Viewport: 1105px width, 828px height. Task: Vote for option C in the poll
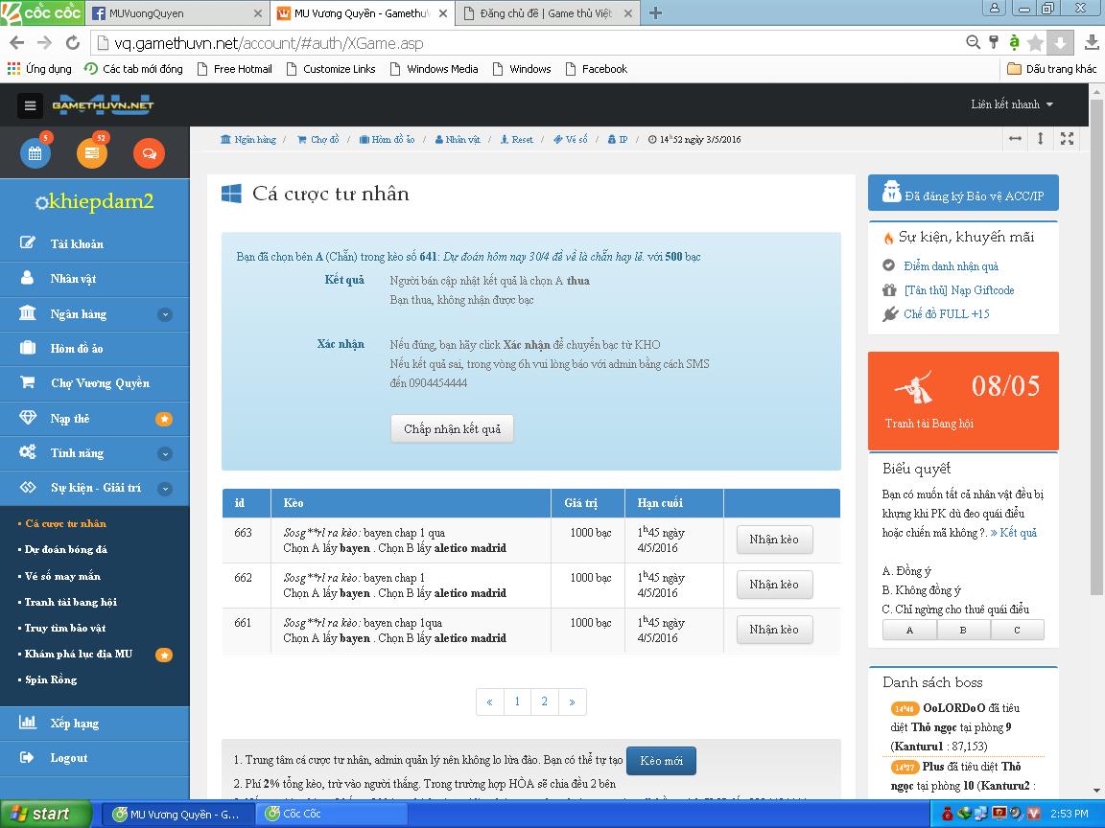[x=1017, y=630]
